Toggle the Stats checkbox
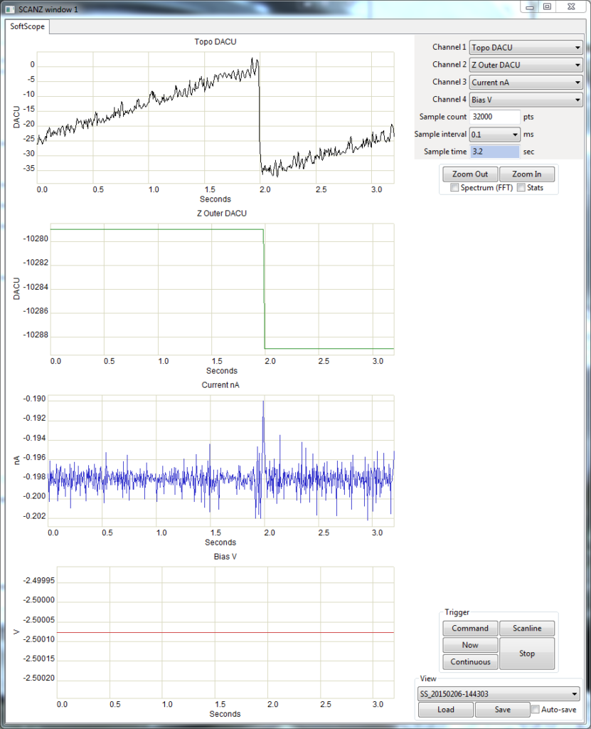The width and height of the screenshot is (591, 729). click(x=521, y=187)
